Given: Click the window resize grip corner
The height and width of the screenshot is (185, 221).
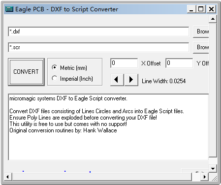Looking at the screenshot, I should [213, 177].
